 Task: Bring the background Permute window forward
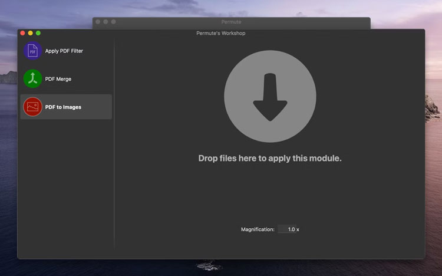pyautogui.click(x=231, y=22)
